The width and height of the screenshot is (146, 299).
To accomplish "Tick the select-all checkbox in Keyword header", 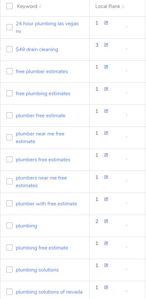I will pos(10,6).
